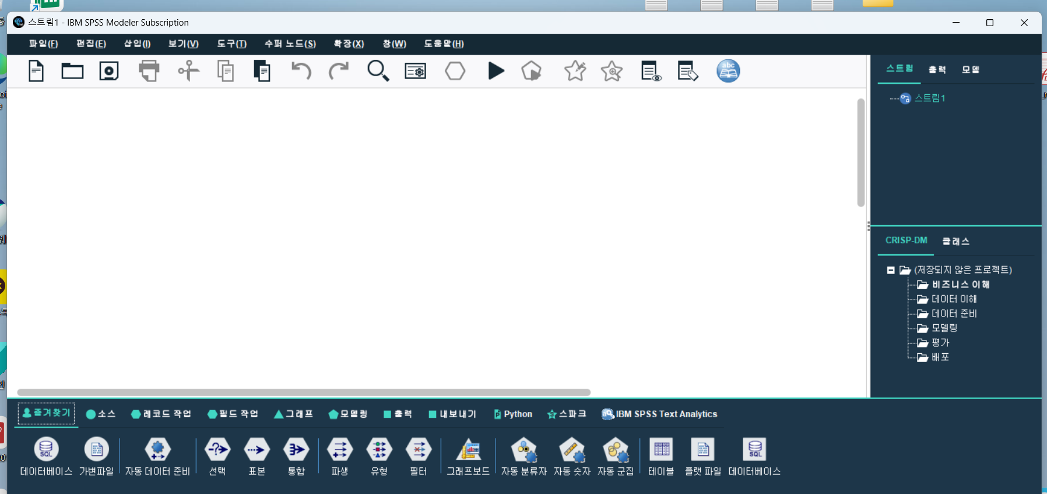The width and height of the screenshot is (1047, 494).
Task: Click the canvas horizontal scrollbar
Action: coord(304,392)
